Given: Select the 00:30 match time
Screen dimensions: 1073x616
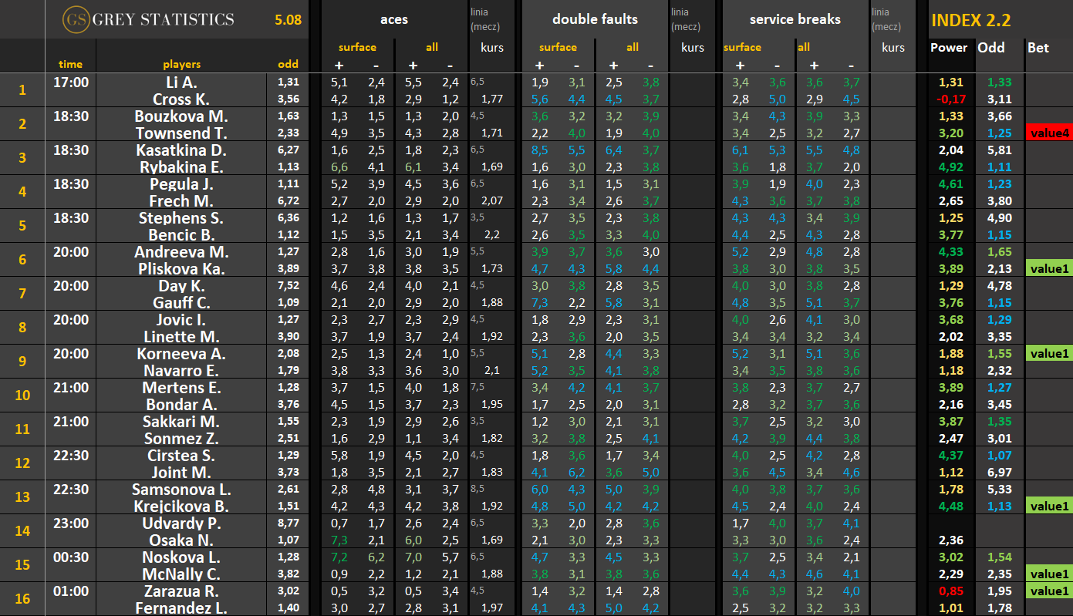Looking at the screenshot, I should pos(70,556).
